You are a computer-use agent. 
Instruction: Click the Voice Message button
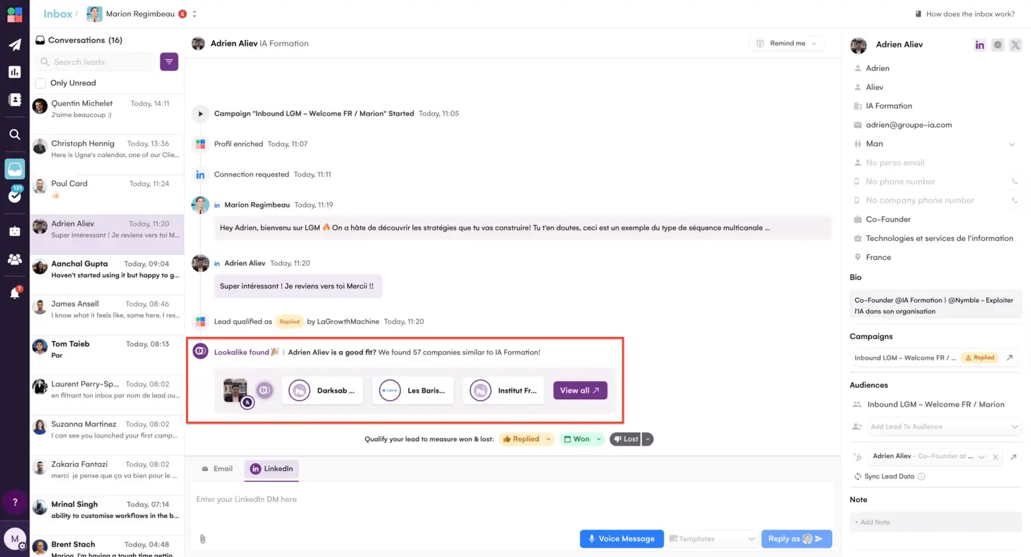(x=622, y=539)
